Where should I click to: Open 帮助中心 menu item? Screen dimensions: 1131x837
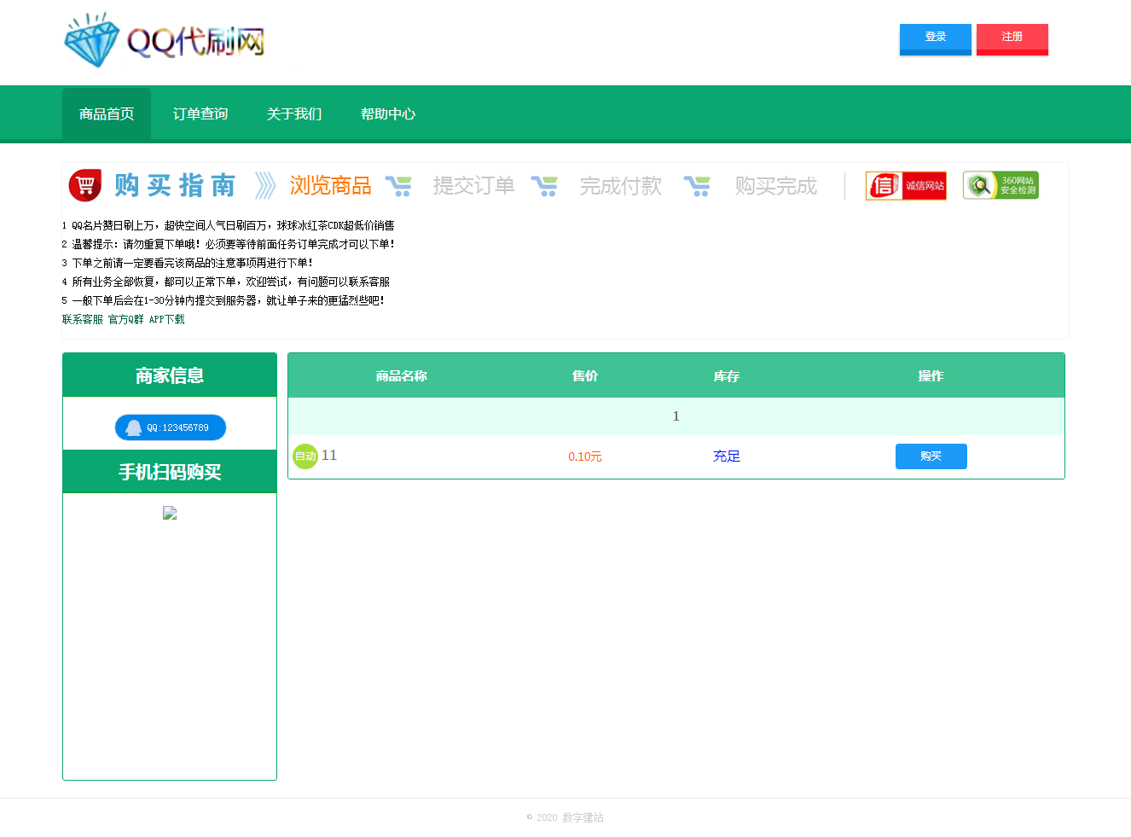click(x=388, y=113)
